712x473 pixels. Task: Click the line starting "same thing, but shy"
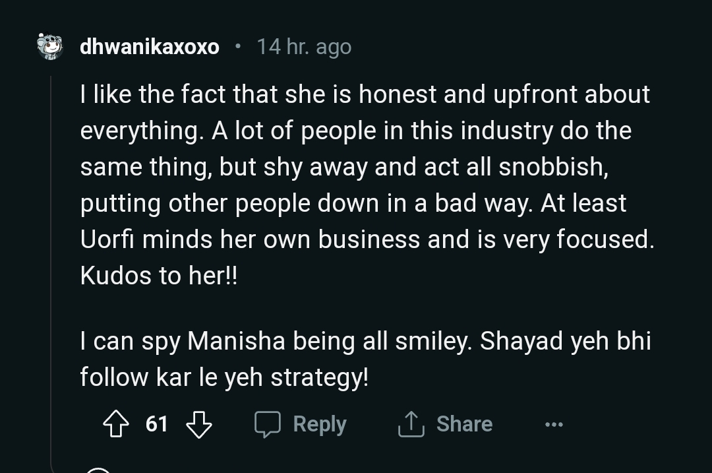pos(343,167)
